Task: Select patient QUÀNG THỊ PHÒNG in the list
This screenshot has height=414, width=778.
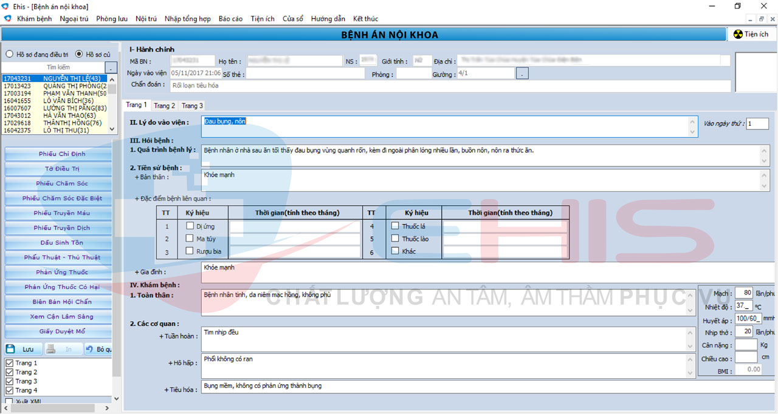Action: pyautogui.click(x=55, y=86)
